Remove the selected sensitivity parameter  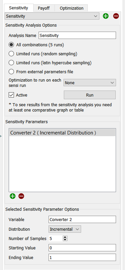(21, 196)
